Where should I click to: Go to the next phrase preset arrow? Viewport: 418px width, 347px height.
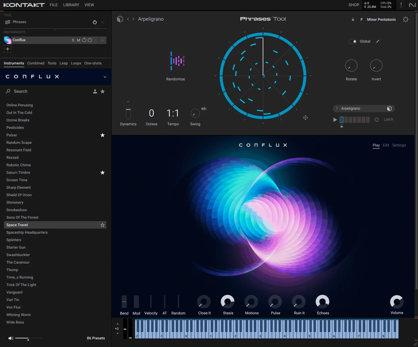[x=133, y=19]
